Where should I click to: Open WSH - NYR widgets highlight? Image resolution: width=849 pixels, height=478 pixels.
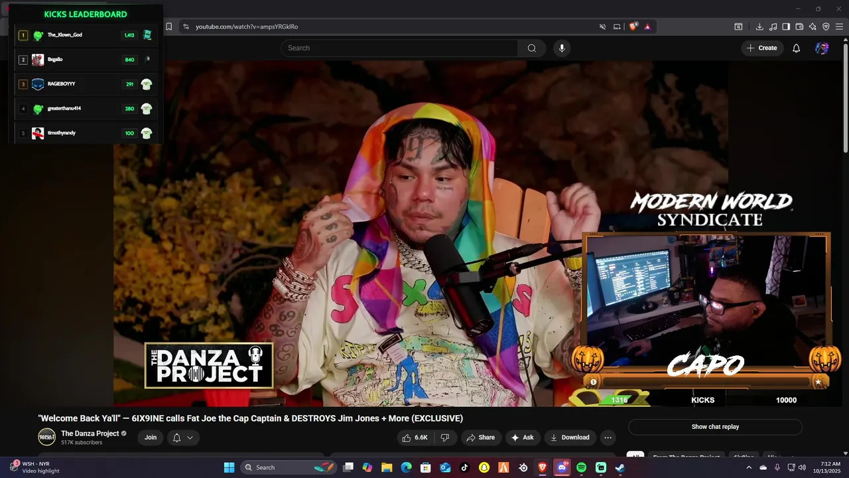coord(36,467)
